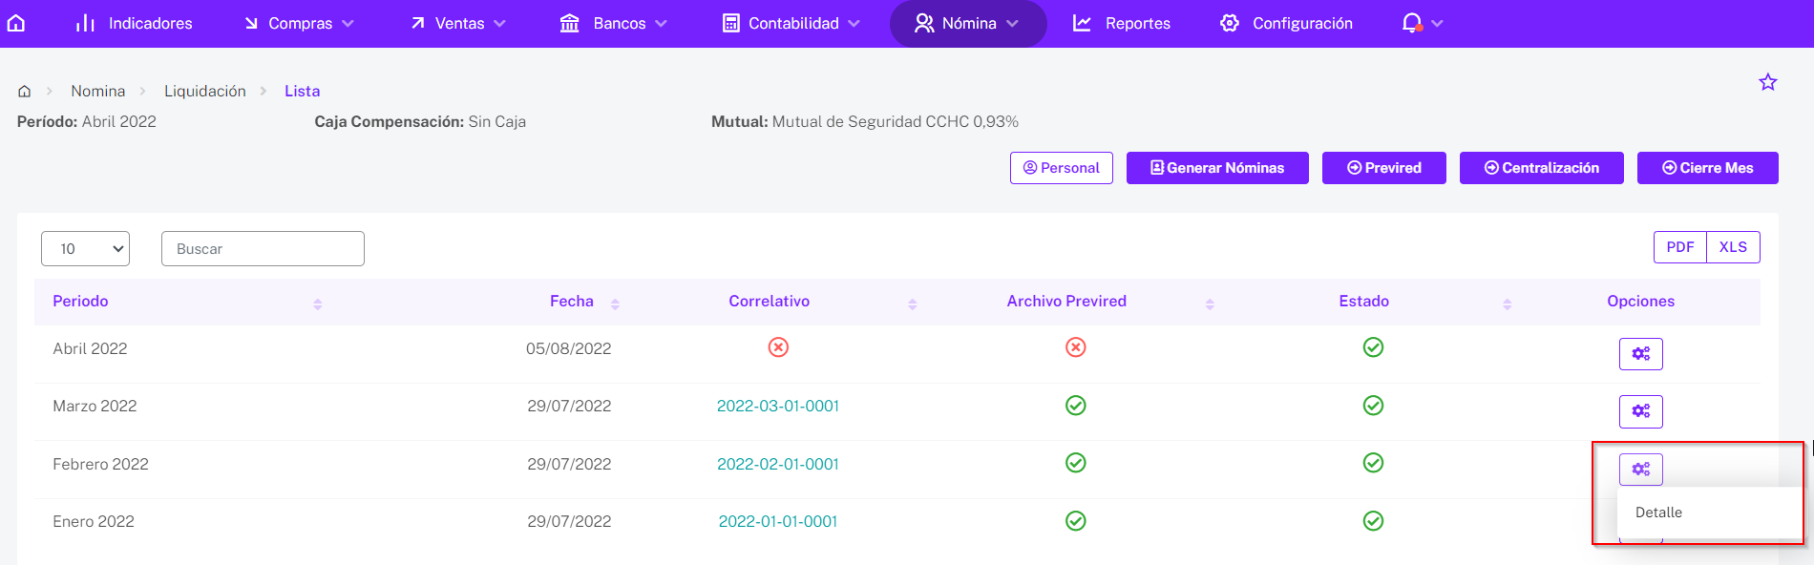Click green Estado check for Marzo 2022
Viewport: 1814px width, 565px height.
pos(1373,406)
